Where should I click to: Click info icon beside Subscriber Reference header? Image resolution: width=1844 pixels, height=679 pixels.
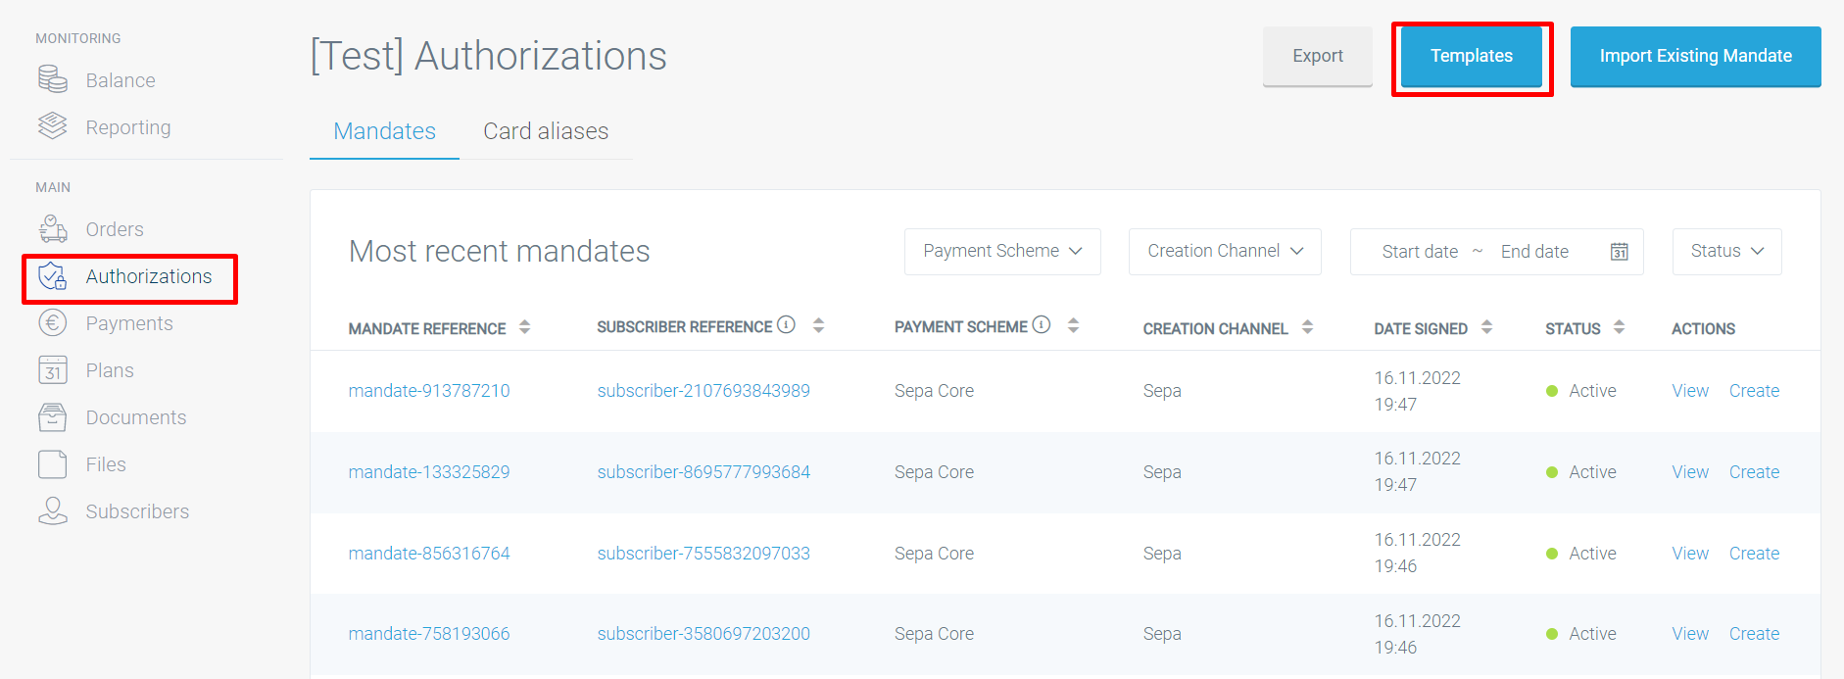[786, 325]
